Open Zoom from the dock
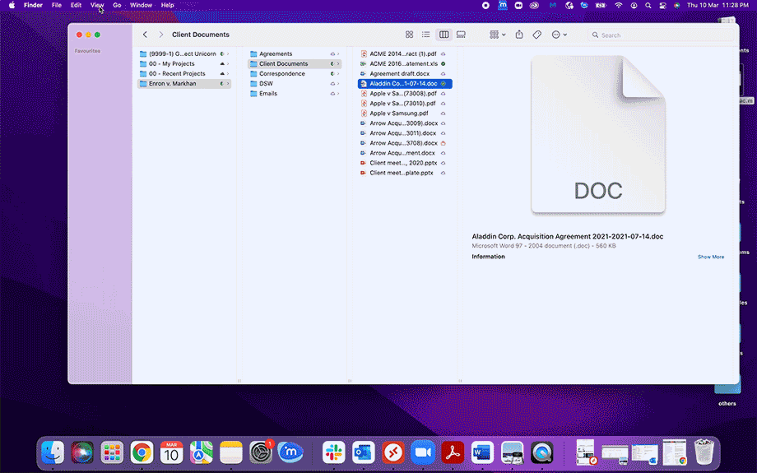This screenshot has height=473, width=757. coord(423,452)
